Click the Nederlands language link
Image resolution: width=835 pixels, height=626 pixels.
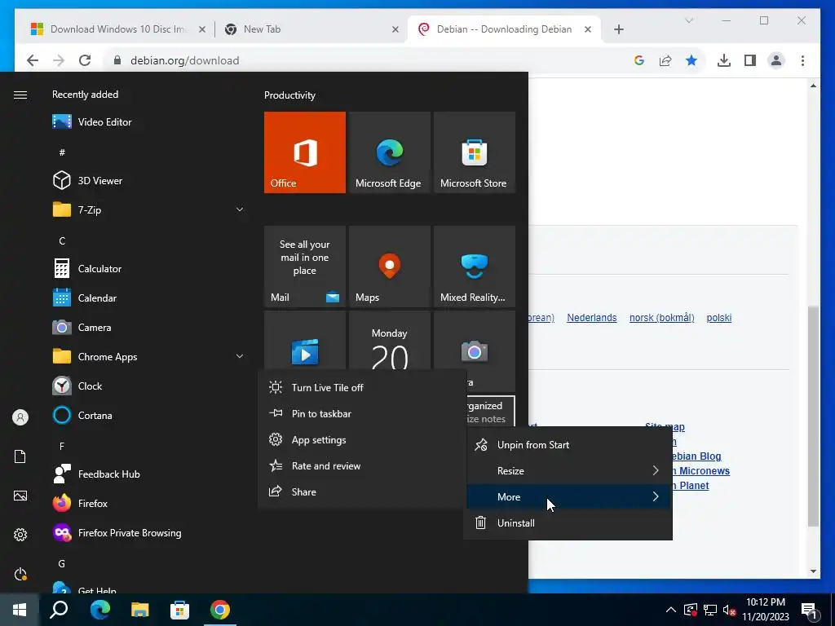[x=592, y=318]
